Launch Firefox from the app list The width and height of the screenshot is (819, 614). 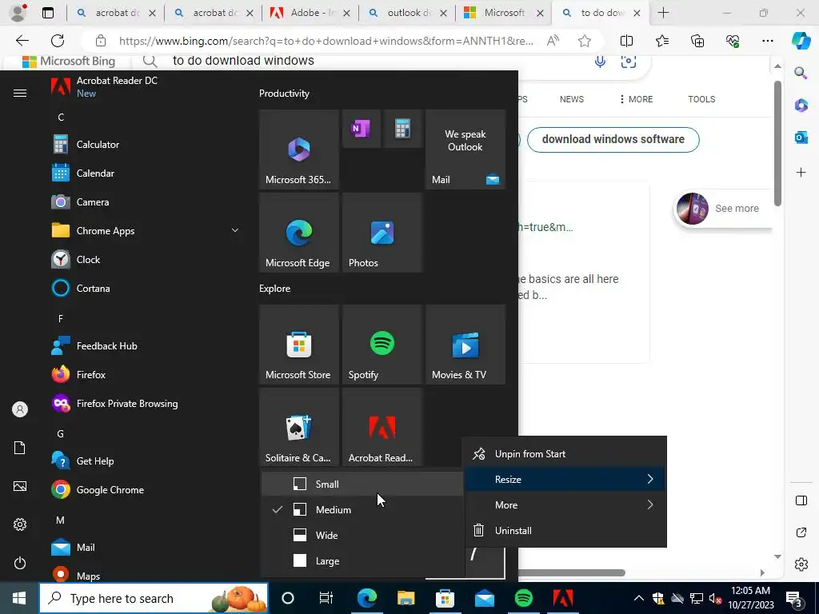146,374
